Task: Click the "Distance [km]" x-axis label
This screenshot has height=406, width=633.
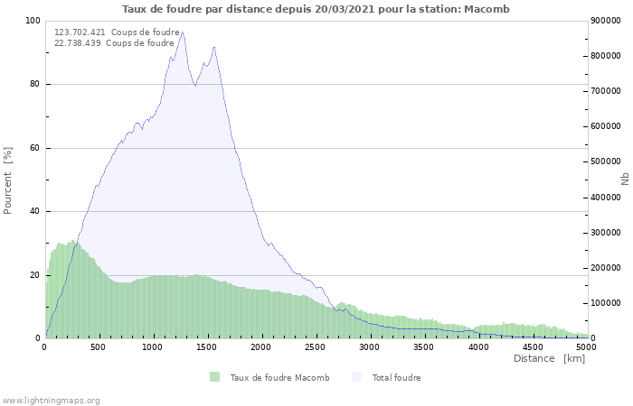Action: pyautogui.click(x=549, y=358)
